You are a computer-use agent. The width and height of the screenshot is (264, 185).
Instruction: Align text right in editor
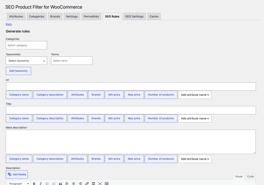coord(80,183)
